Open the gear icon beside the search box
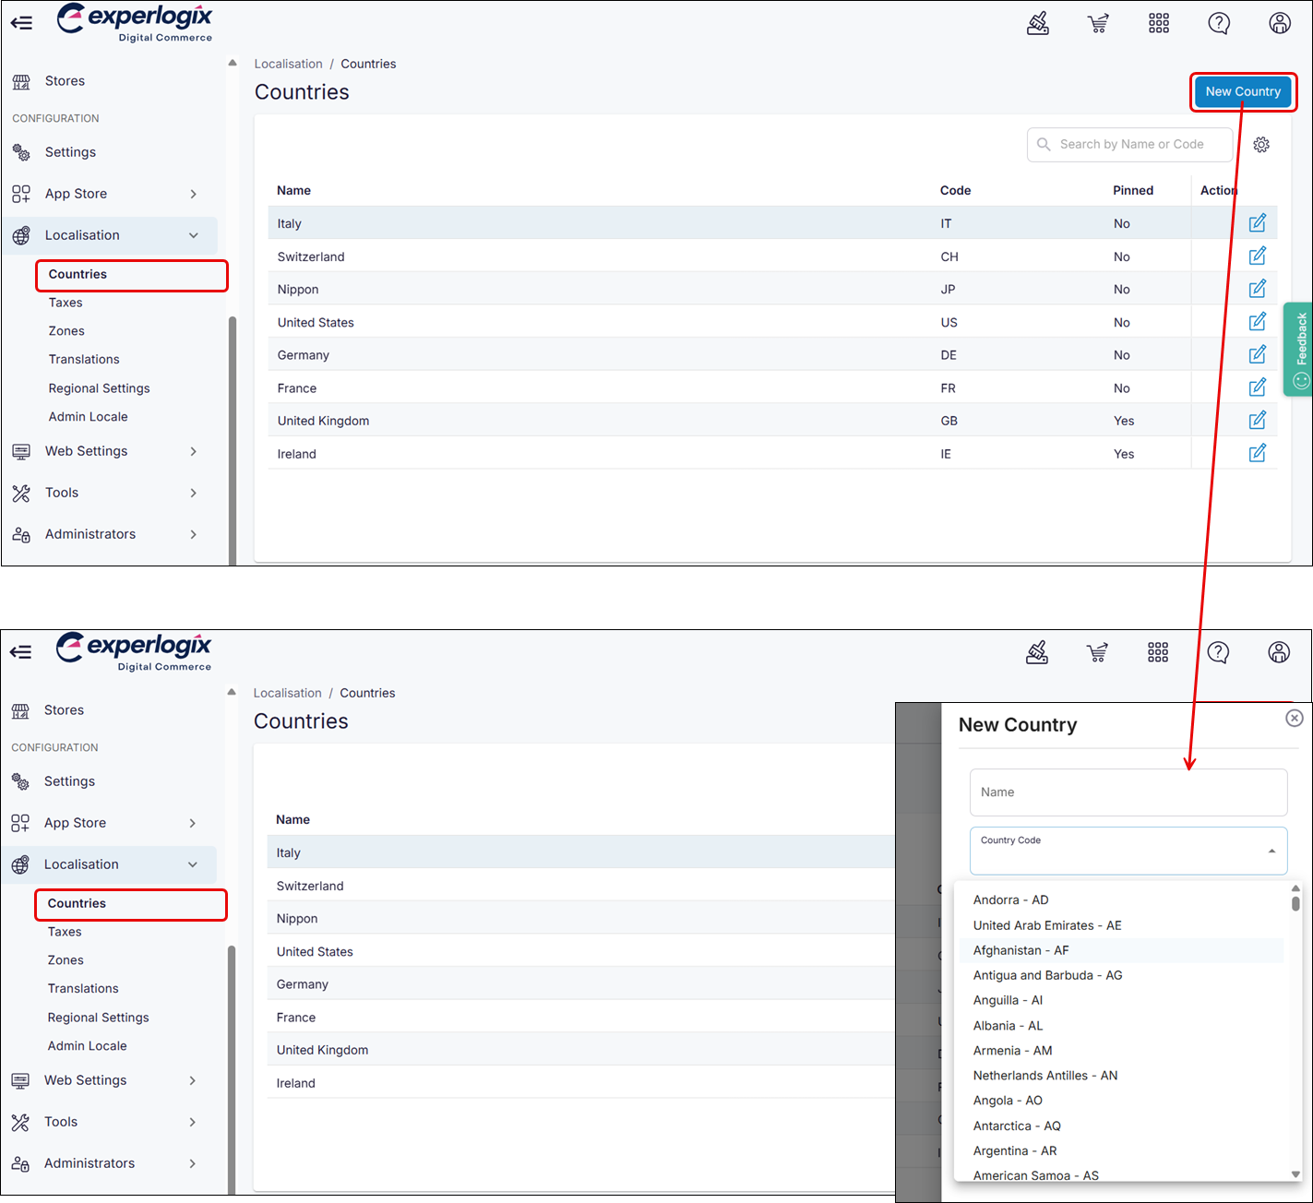The image size is (1313, 1203). [1261, 145]
